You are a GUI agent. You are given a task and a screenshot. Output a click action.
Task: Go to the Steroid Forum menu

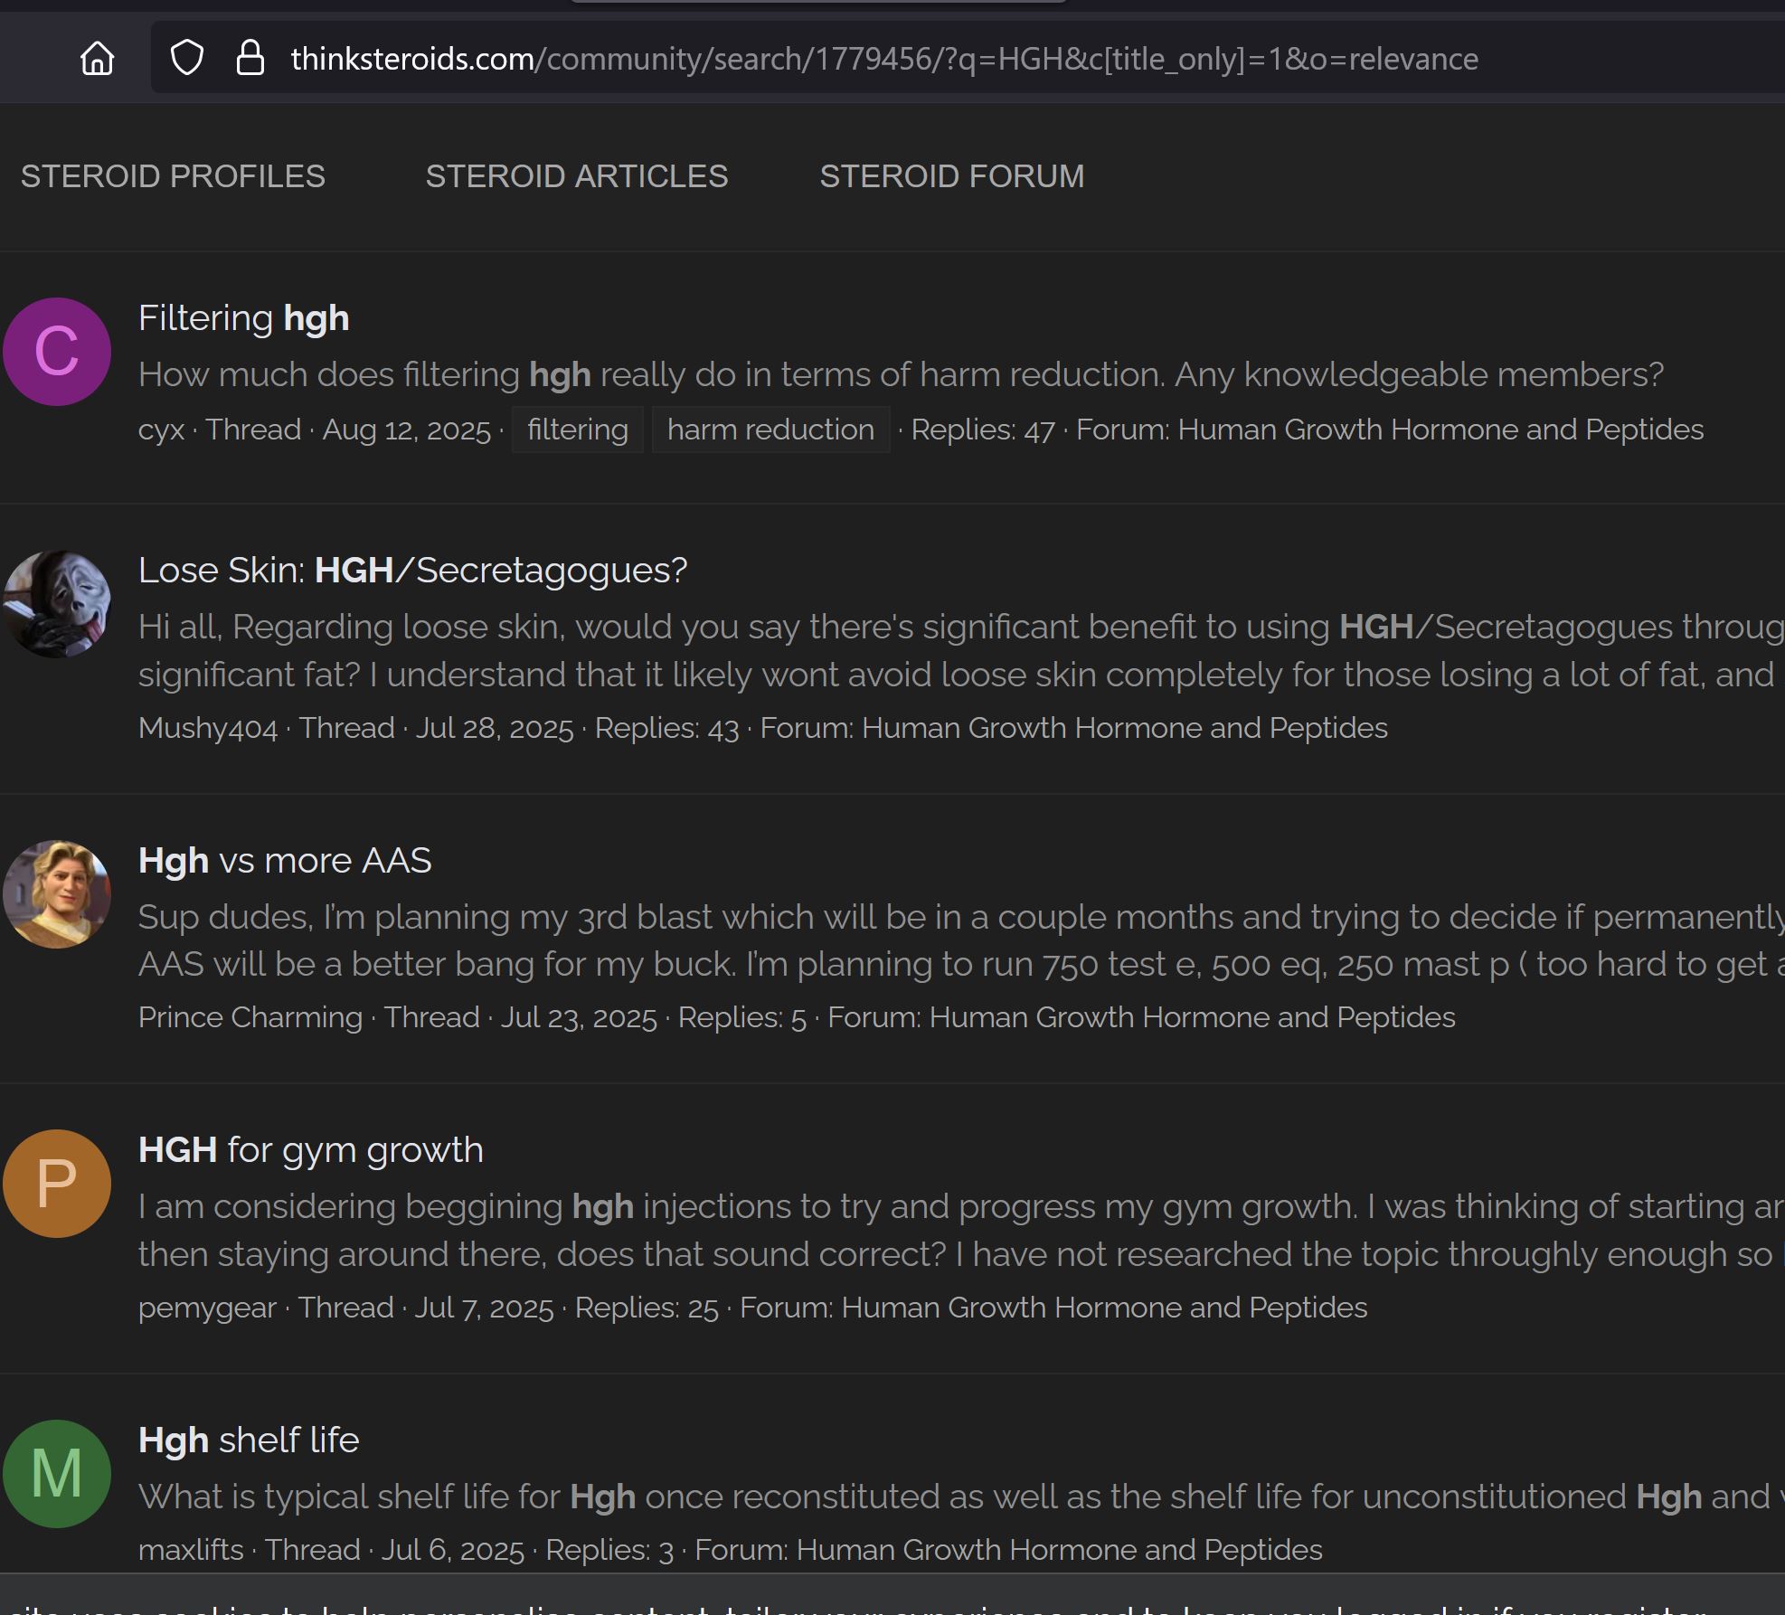[951, 176]
